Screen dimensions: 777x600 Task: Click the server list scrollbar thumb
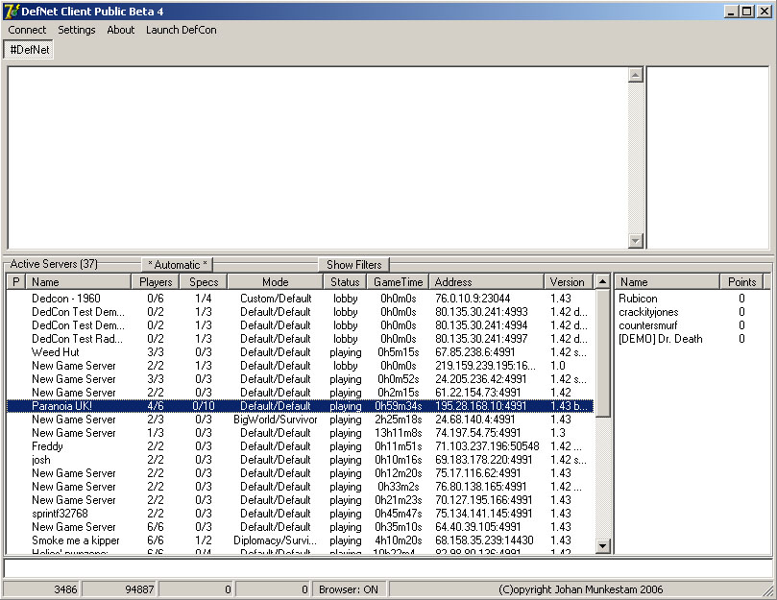click(x=602, y=353)
